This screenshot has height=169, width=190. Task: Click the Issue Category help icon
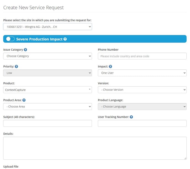25,50
